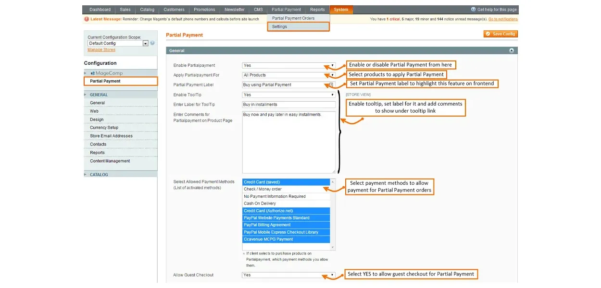The image size is (601, 288).
Task: Select 'Cash On Delivery' payment method option
Action: coord(286,204)
